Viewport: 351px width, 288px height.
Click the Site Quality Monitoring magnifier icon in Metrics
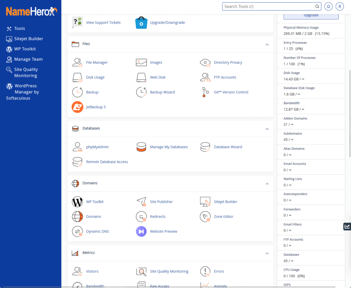click(141, 272)
